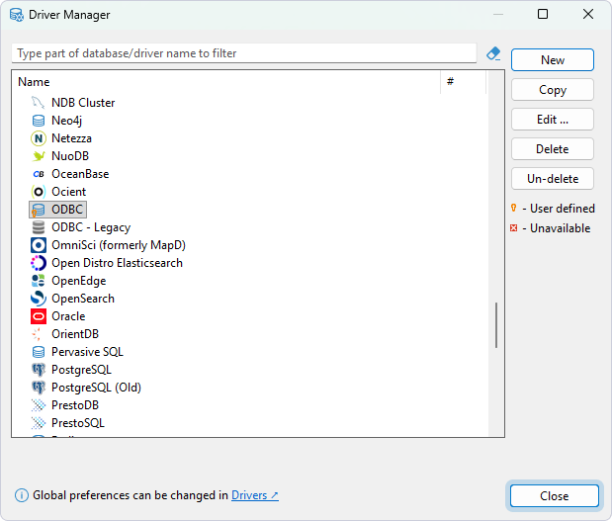This screenshot has height=521, width=612.
Task: Click the Delete button
Action: point(553,149)
